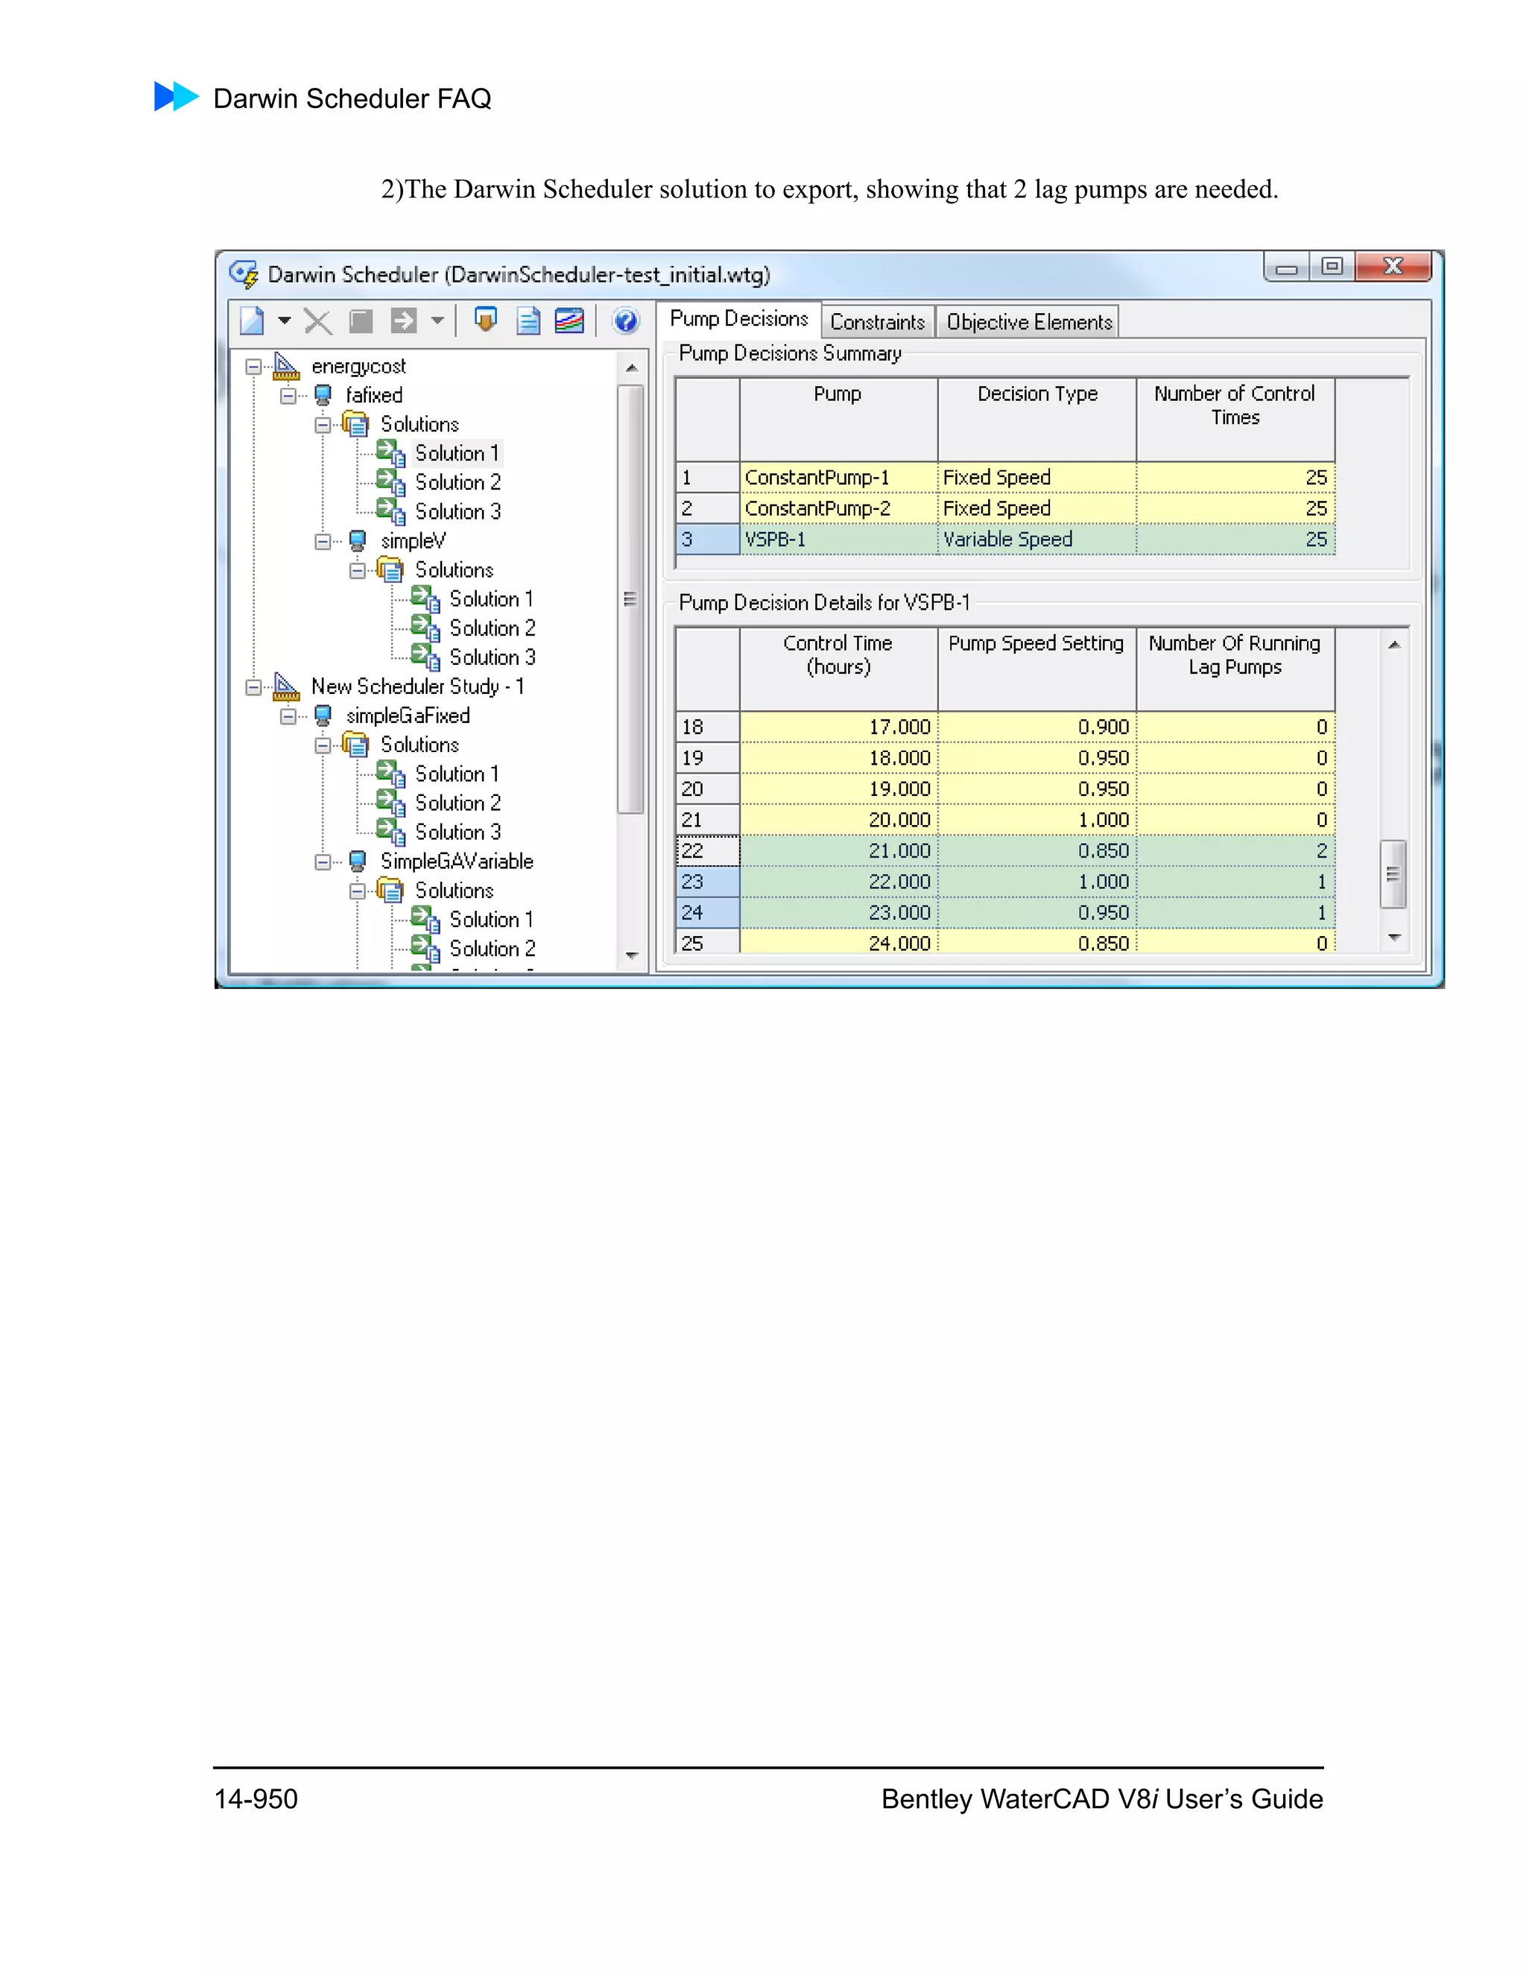Open the dropdown arrow beside New icon
Viewport: 1526px width, 1975px height.
284,320
